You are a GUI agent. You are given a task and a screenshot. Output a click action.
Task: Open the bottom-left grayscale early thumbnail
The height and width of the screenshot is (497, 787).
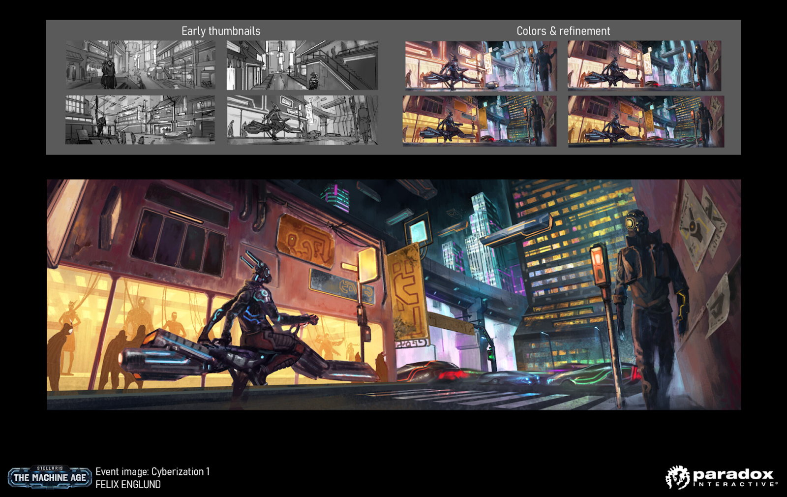tap(140, 120)
